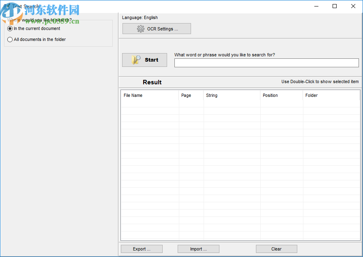Open the OCR Settings dialog

(157, 28)
